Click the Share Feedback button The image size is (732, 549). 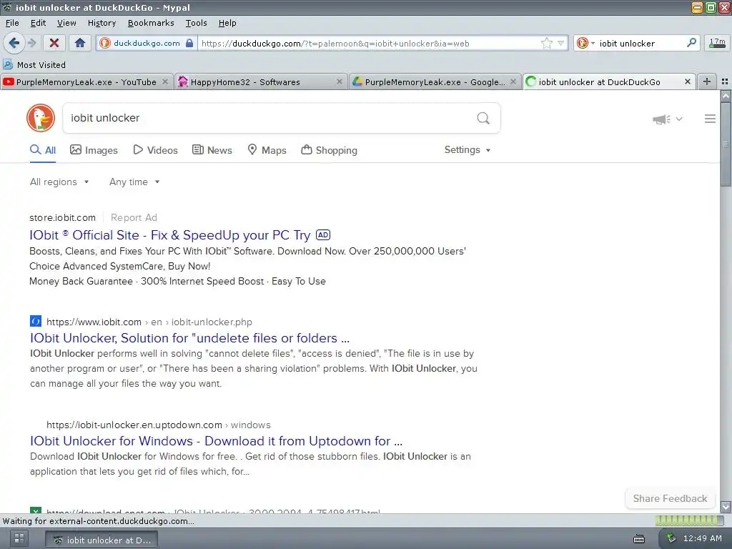coord(670,498)
